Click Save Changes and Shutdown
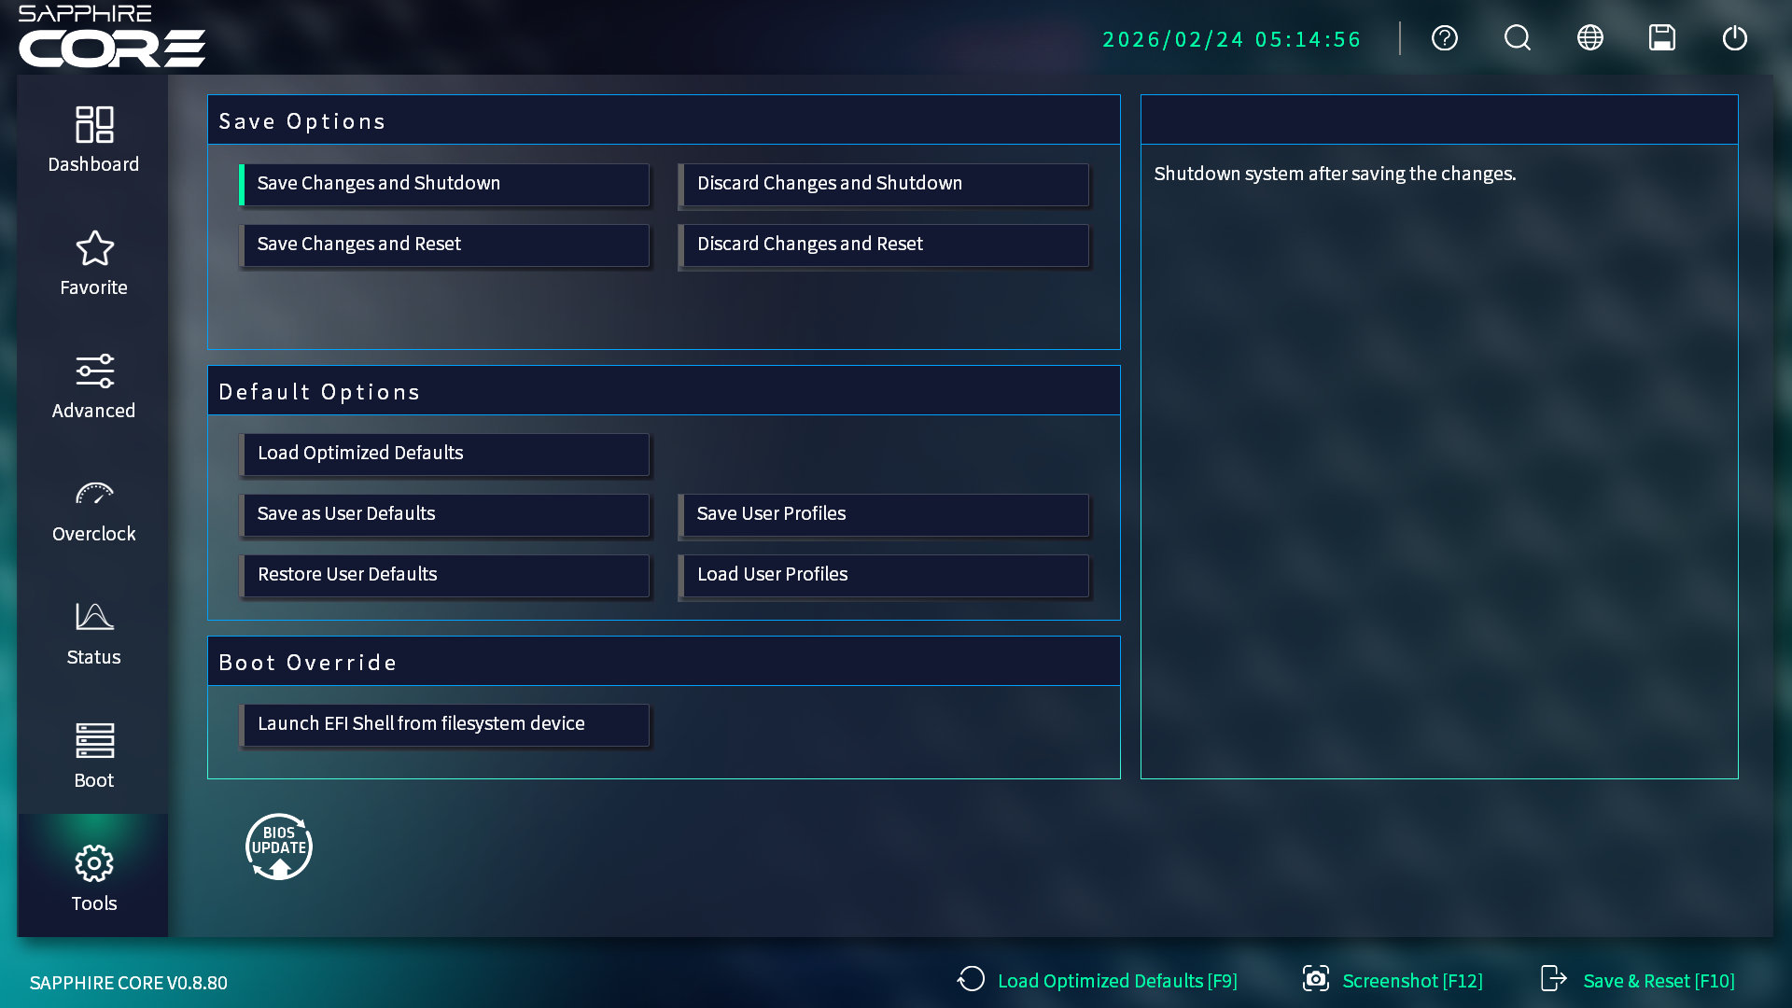 click(x=444, y=184)
